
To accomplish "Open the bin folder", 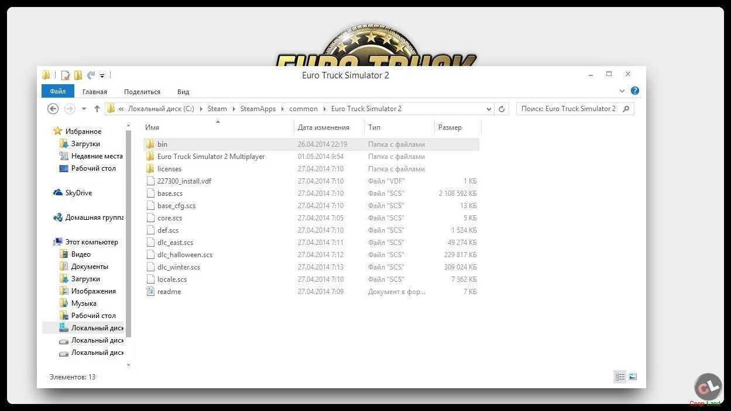I will 311,144.
